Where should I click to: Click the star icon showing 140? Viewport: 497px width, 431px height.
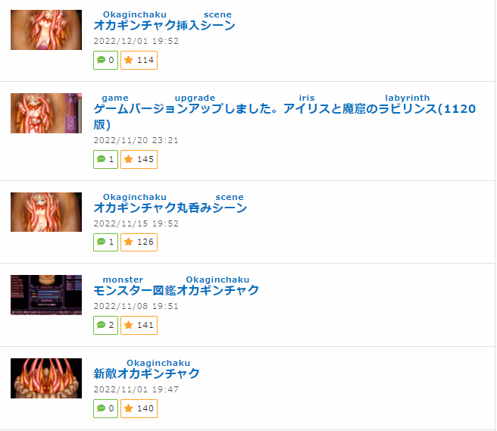click(x=128, y=408)
